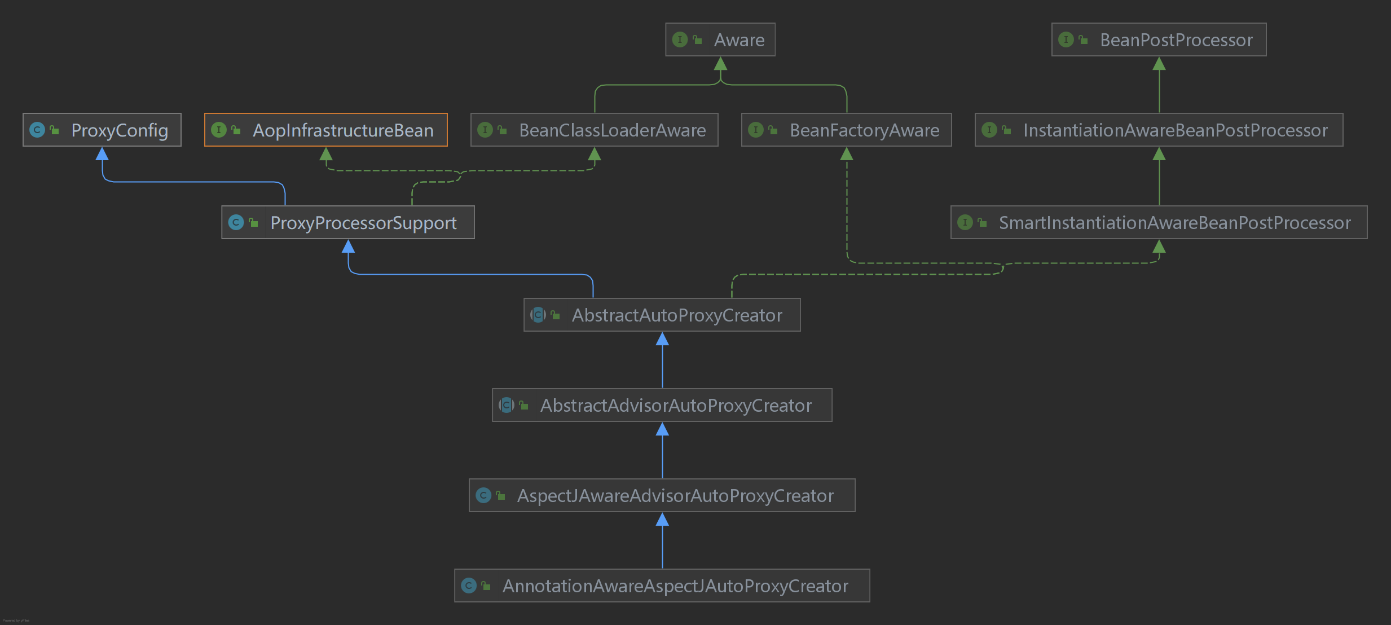
Task: Select the BeanPostProcessor label
Action: click(x=1176, y=40)
